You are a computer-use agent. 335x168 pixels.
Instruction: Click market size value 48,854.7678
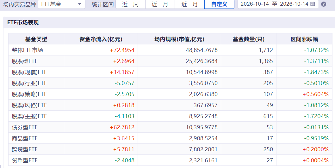tap(202, 50)
